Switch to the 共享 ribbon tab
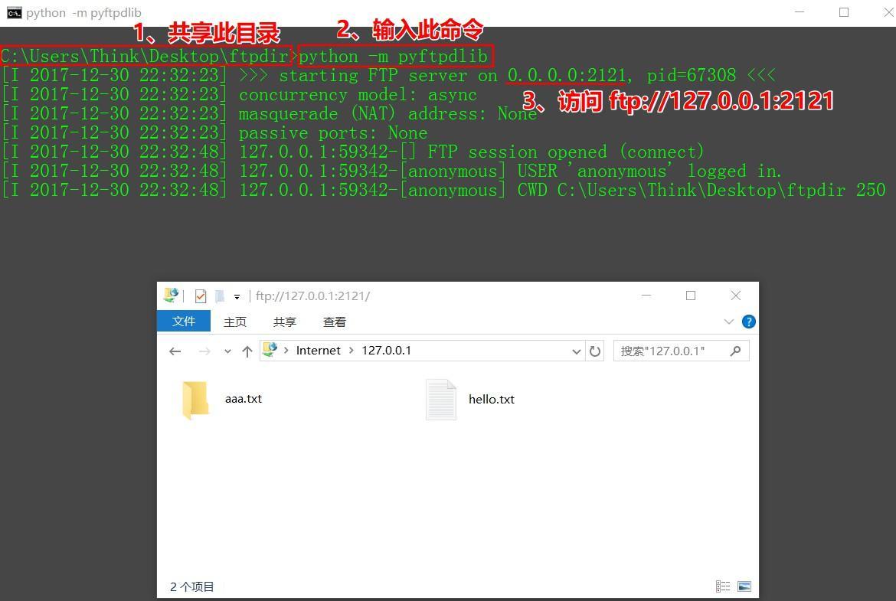 (285, 322)
